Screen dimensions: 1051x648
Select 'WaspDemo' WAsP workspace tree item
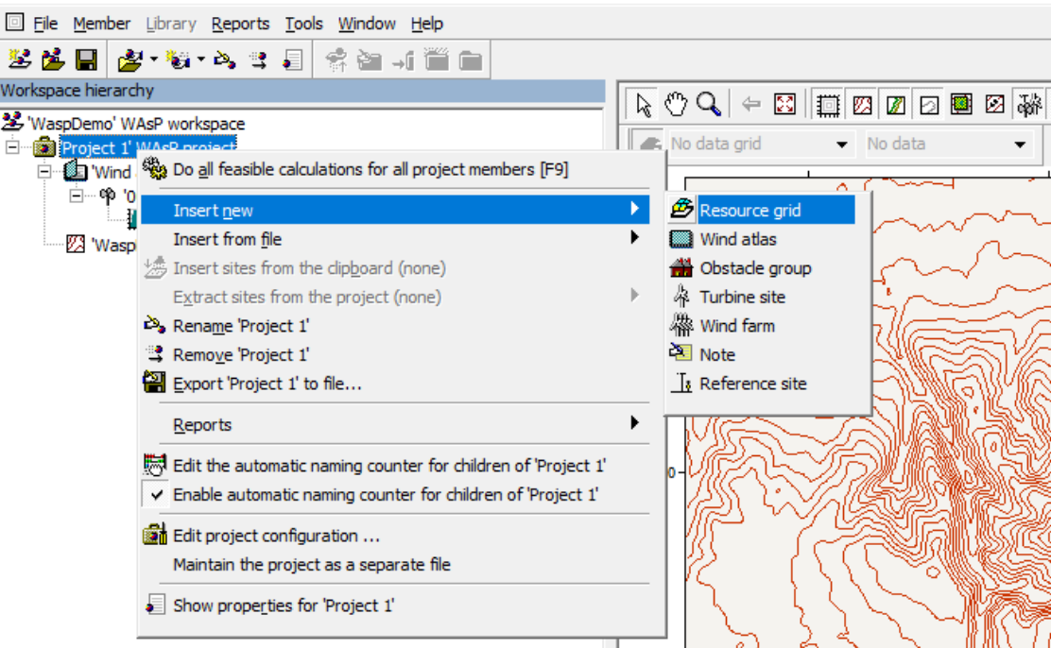coord(136,124)
